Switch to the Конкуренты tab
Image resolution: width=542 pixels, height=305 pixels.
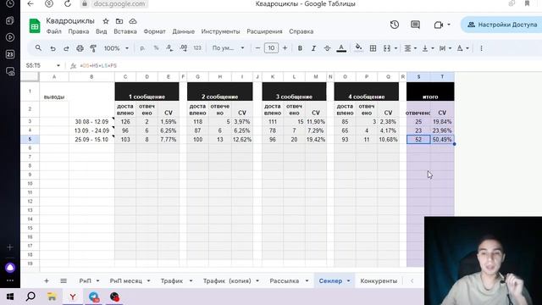coord(379,280)
